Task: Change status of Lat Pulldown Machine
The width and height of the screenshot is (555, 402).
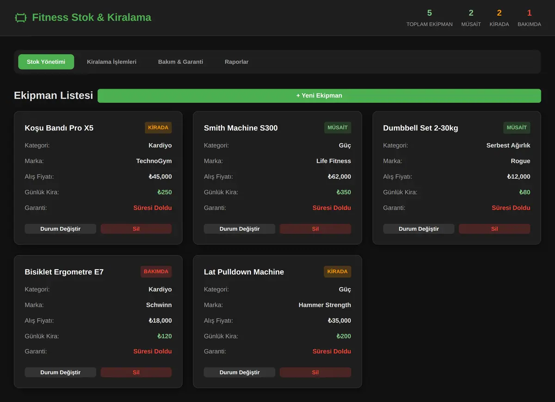Action: pyautogui.click(x=240, y=372)
